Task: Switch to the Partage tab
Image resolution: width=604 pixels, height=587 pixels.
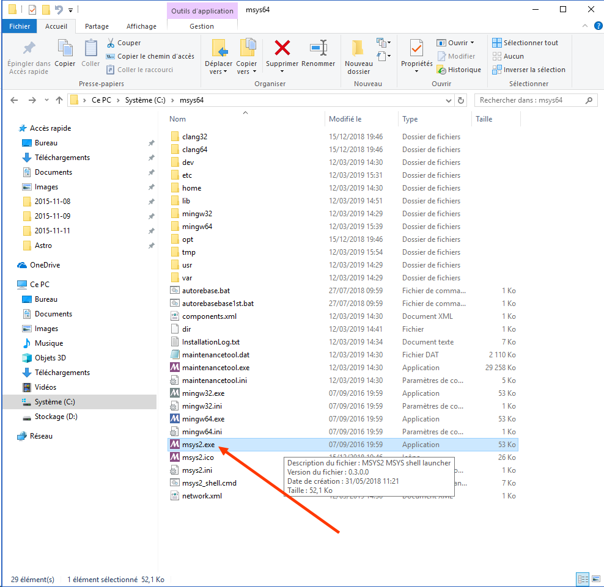Action: click(97, 26)
